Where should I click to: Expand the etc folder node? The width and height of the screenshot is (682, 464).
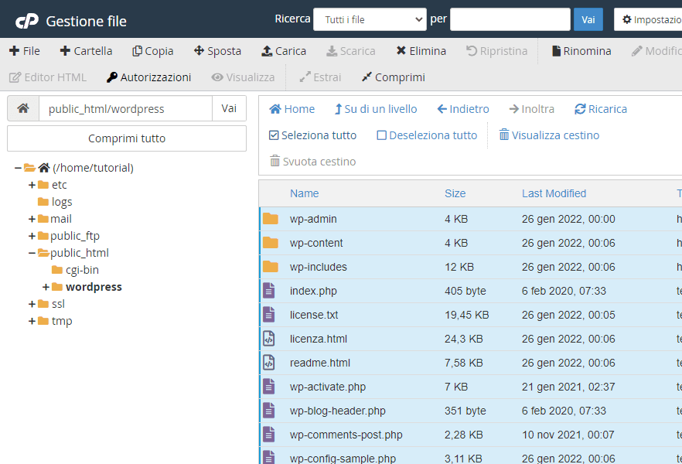32,185
